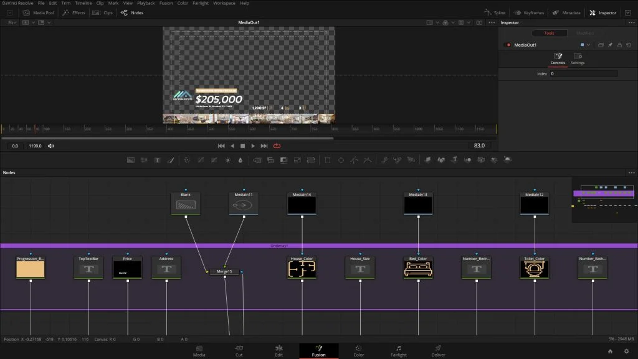Reset MediaOut1 settings in Inspector
Viewport: 638px width, 359px height.
pos(629,45)
